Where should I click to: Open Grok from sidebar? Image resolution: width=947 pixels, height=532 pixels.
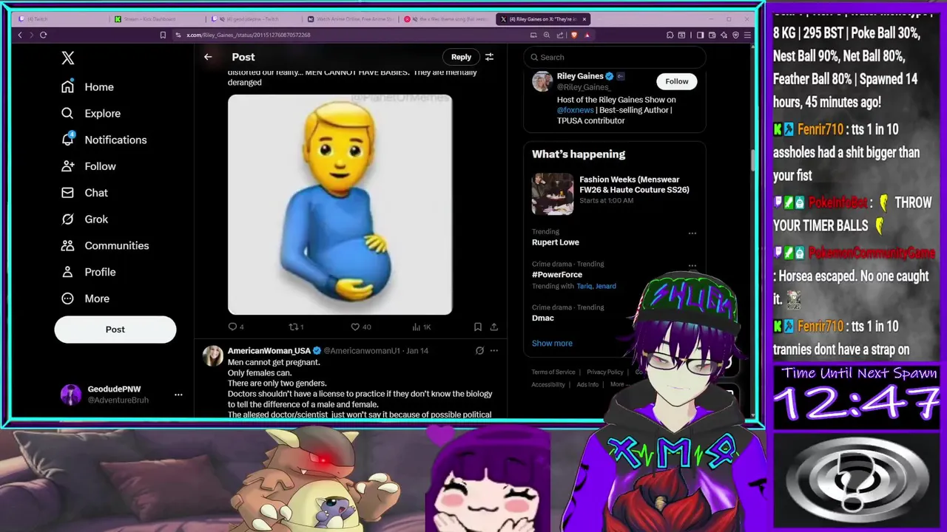coord(84,219)
